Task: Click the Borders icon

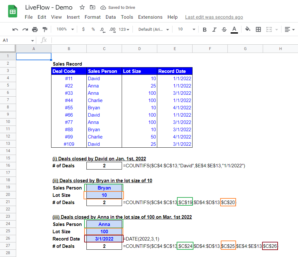Action: click(x=258, y=29)
